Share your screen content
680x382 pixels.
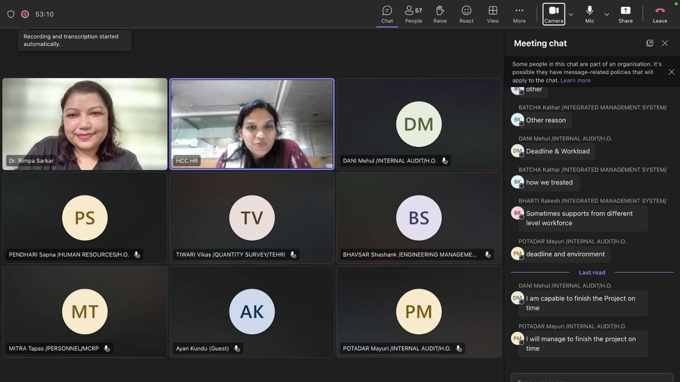point(625,14)
